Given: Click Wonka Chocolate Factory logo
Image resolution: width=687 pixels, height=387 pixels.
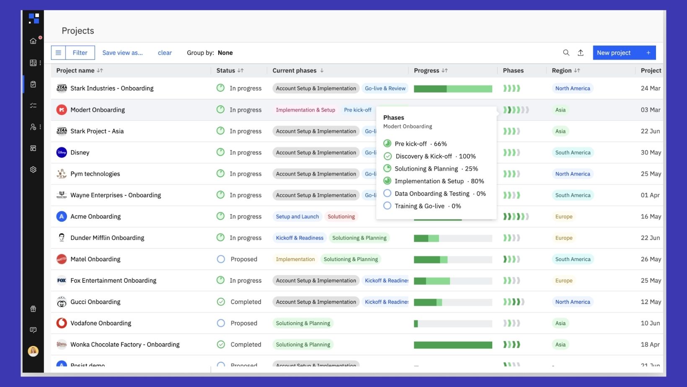Looking at the screenshot, I should pyautogui.click(x=62, y=344).
